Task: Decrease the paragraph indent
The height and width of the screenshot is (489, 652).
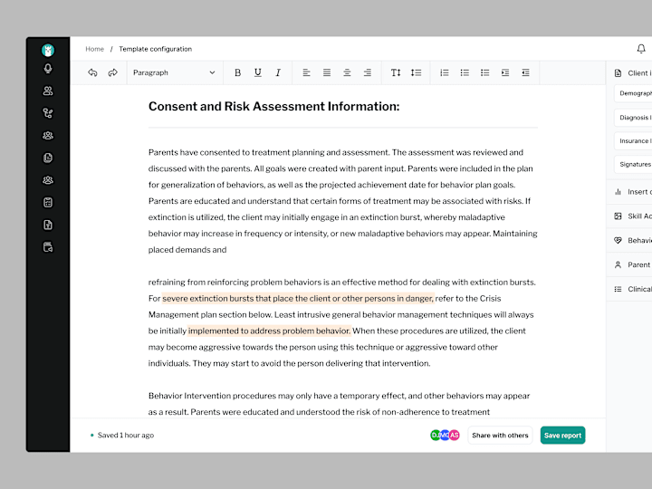Action: [525, 72]
